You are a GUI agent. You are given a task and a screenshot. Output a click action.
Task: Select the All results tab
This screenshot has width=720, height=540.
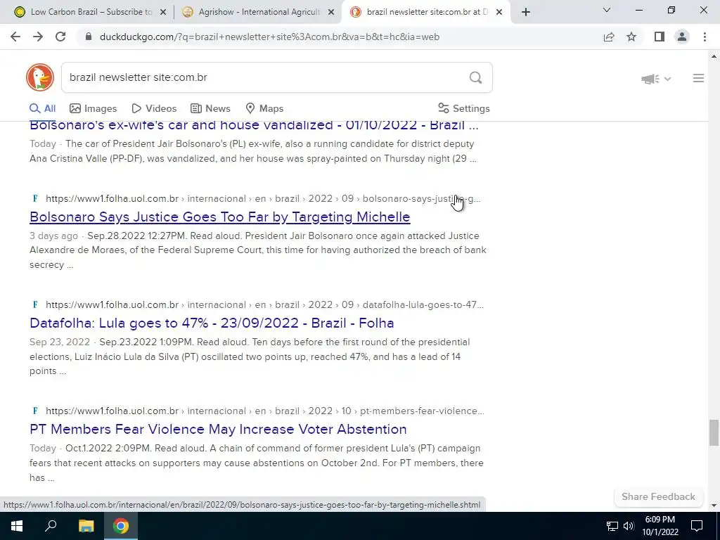coord(42,108)
